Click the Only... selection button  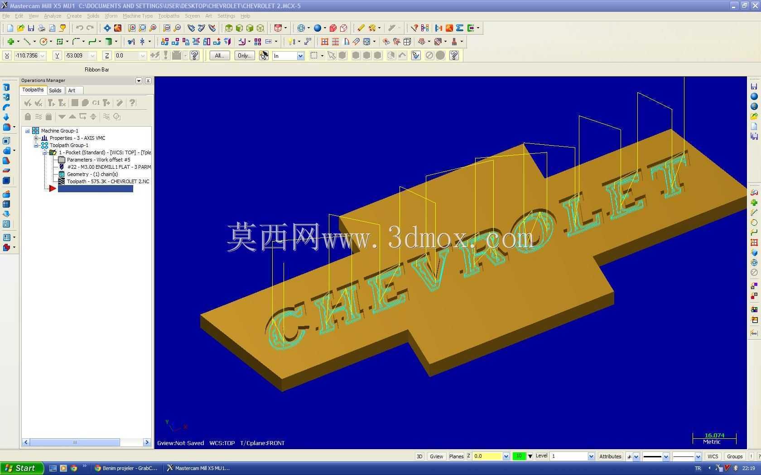[x=245, y=56]
